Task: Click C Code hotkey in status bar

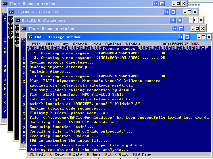Action: pos(57,154)
